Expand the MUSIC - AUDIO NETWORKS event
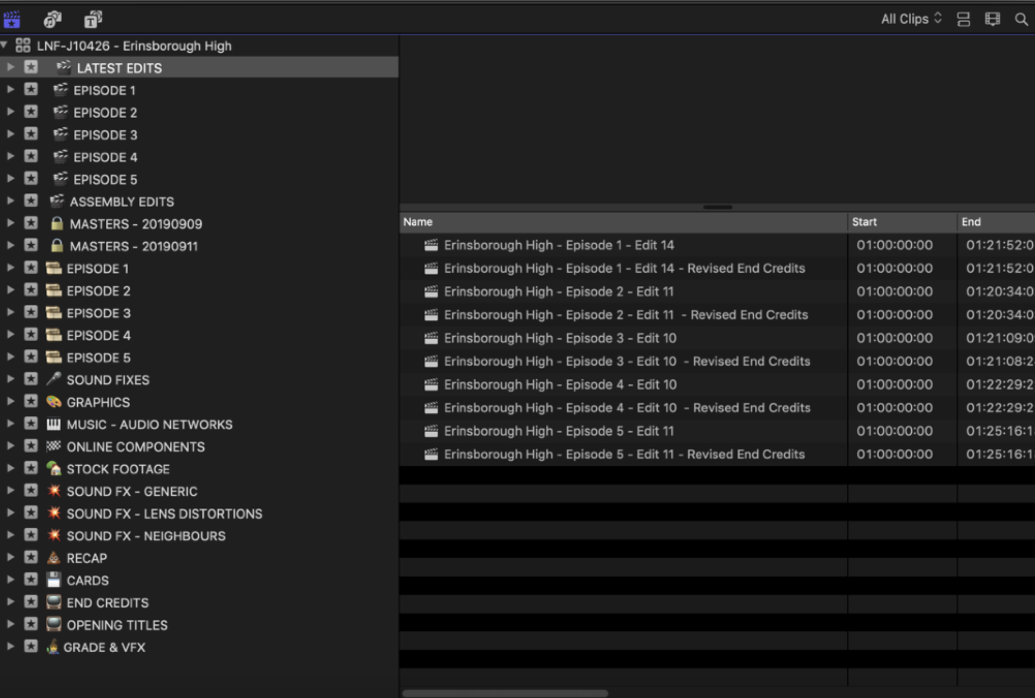 [x=10, y=424]
